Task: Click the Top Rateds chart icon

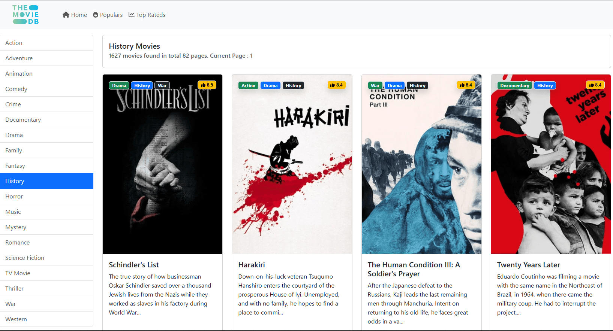Action: click(132, 15)
